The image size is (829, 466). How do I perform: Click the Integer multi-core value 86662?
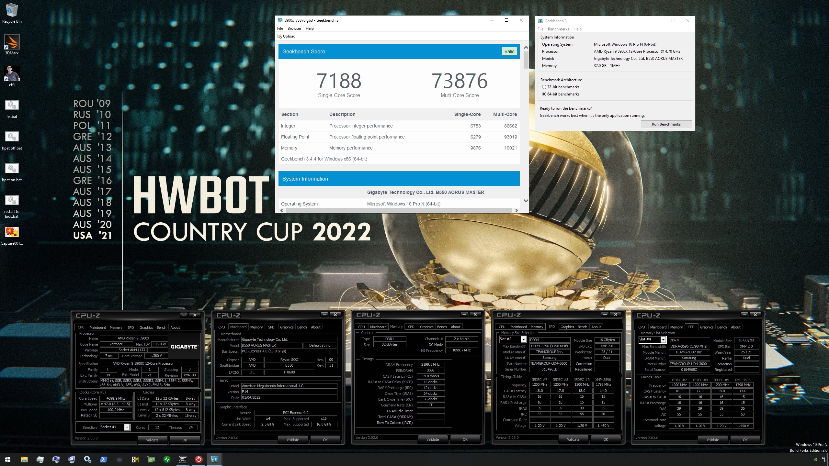tap(510, 126)
